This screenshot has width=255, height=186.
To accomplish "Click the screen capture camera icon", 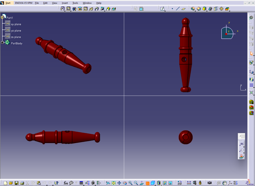I will click(209, 183).
